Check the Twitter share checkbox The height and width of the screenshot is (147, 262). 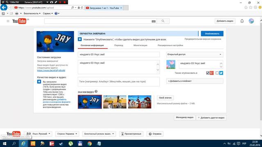[217, 73]
